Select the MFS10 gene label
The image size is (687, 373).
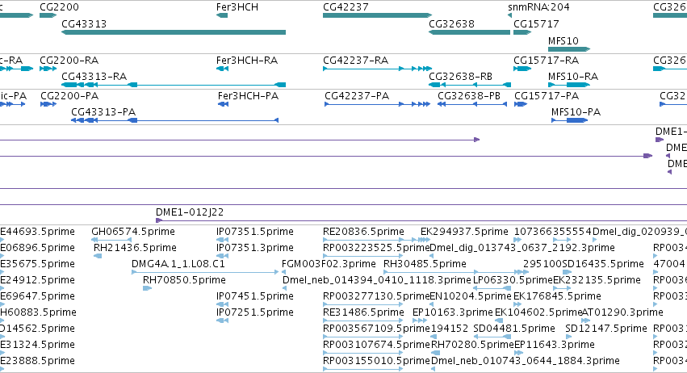(563, 40)
